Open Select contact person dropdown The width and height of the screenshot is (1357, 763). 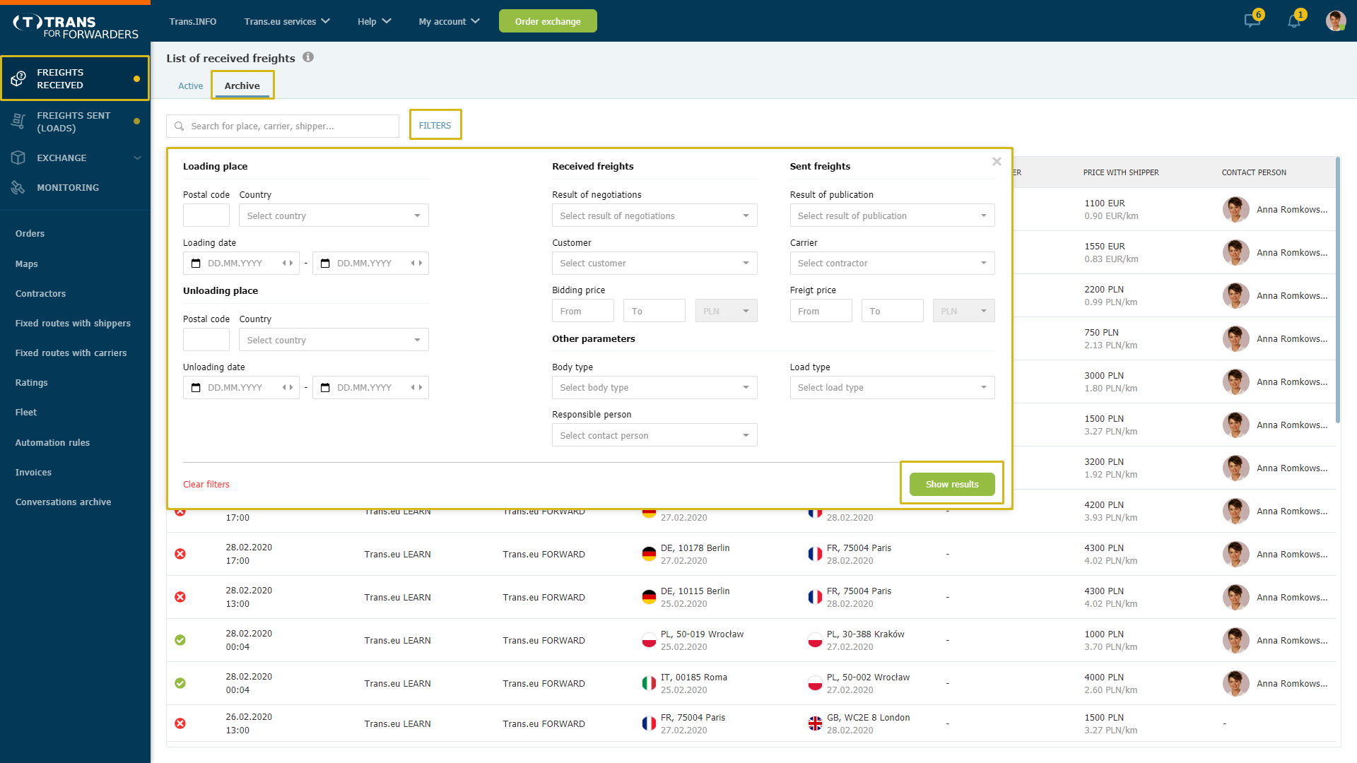point(654,435)
